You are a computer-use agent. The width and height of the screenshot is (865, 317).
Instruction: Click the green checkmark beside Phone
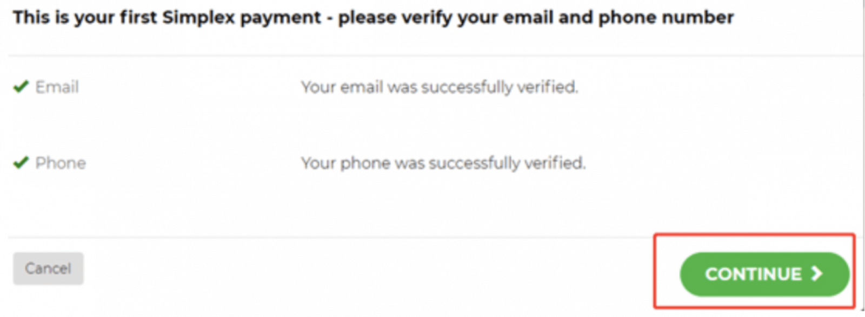21,162
